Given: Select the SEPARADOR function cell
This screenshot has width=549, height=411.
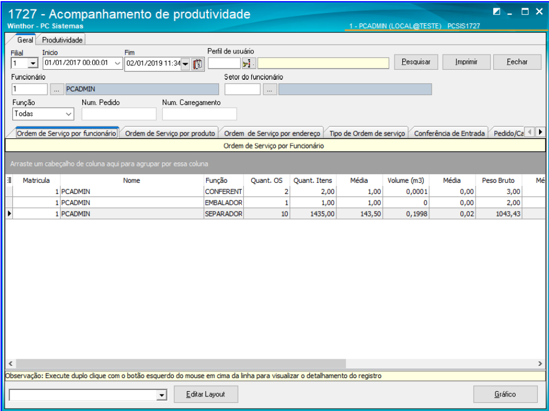Looking at the screenshot, I should (223, 213).
